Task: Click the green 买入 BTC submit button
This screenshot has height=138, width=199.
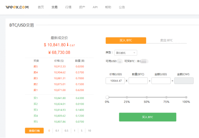Action: tap(148, 117)
